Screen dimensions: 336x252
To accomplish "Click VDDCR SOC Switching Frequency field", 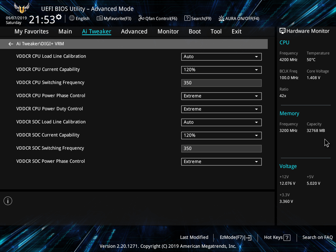I will click(221, 149).
